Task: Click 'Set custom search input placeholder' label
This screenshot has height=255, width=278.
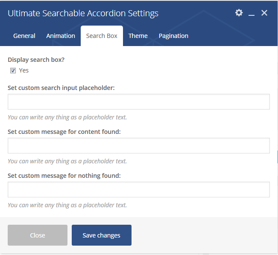Action: pyautogui.click(x=61, y=88)
